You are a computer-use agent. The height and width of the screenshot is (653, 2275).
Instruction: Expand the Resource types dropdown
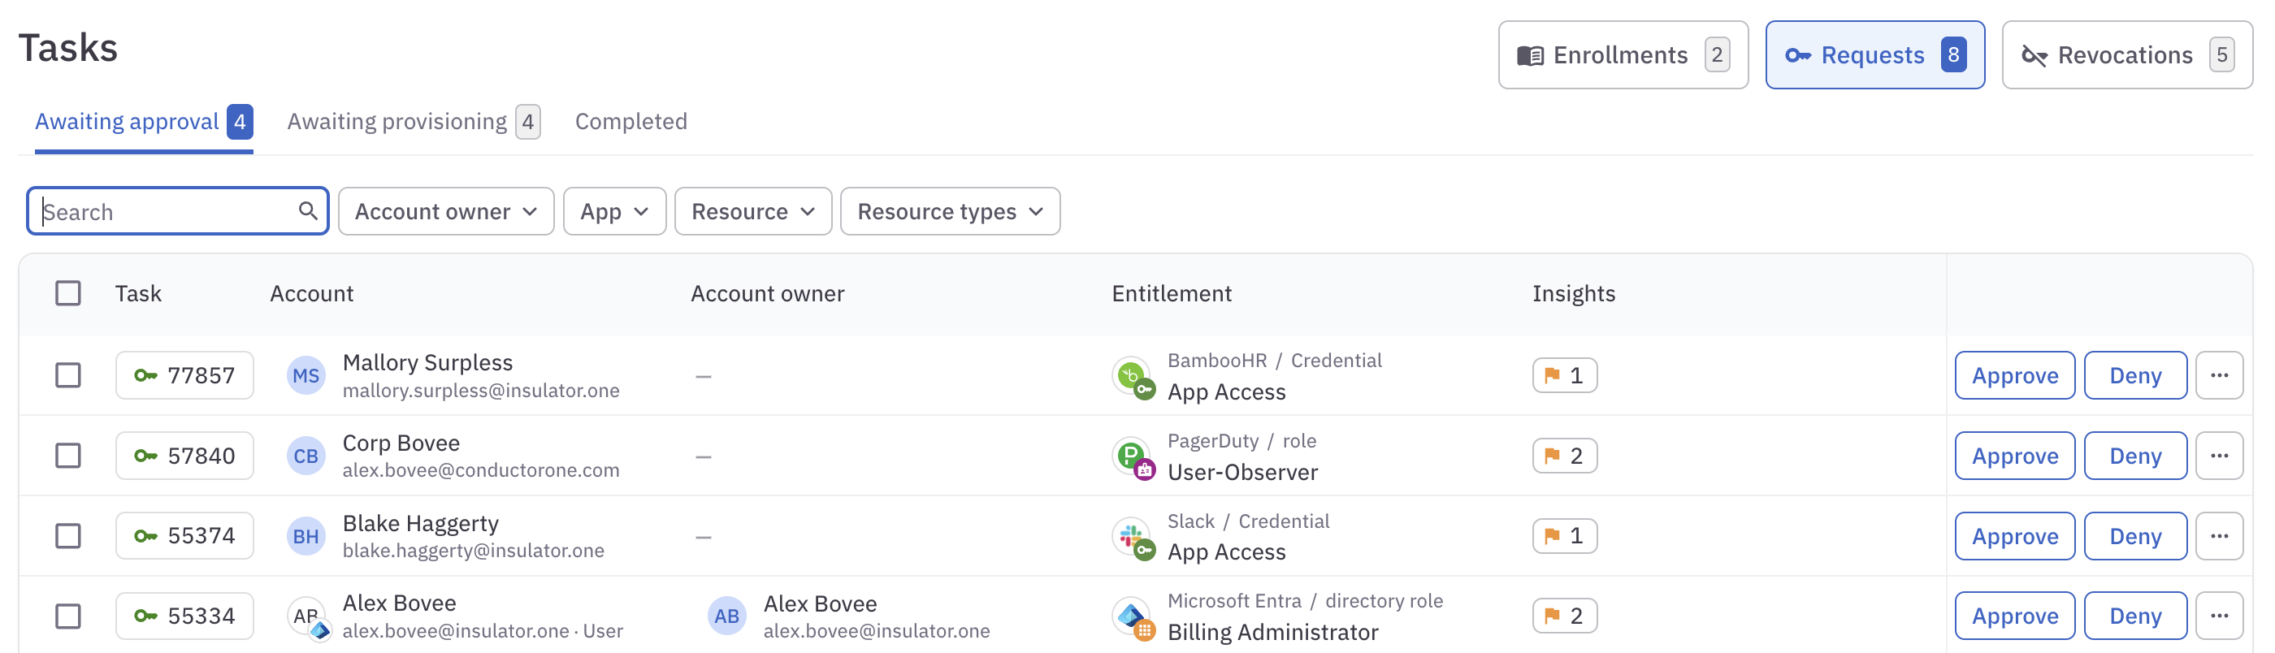pos(949,212)
